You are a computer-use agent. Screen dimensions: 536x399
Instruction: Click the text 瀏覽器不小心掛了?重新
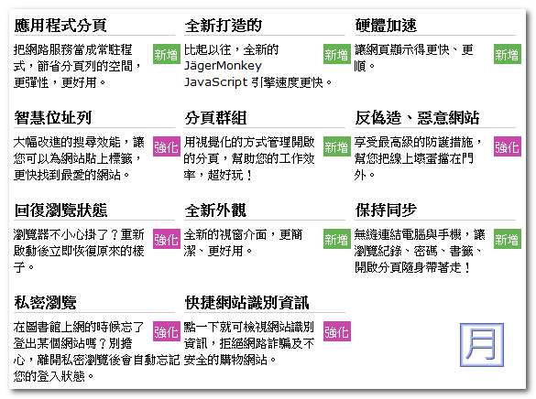click(x=79, y=235)
